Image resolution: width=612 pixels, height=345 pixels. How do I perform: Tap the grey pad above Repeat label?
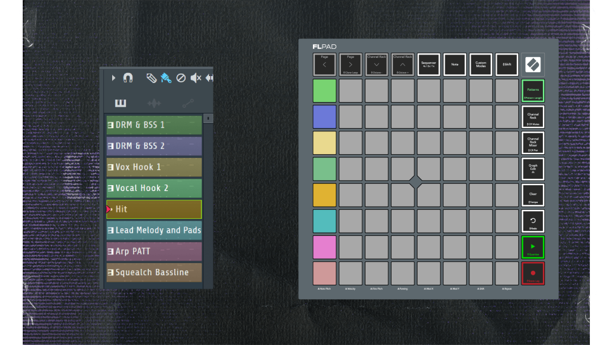tap(507, 273)
